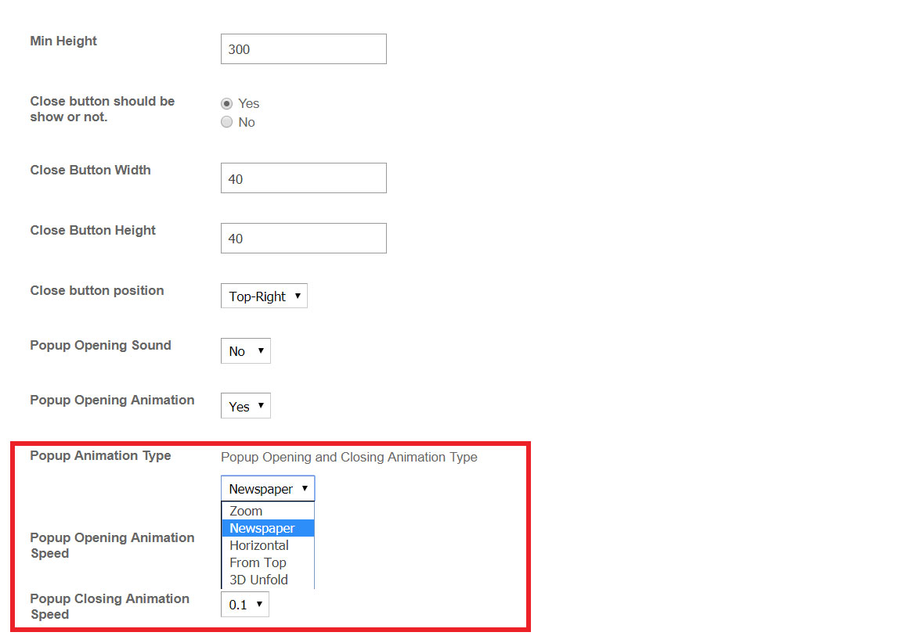Select 'No' to hide the close button
This screenshot has height=643, width=906.
[x=226, y=122]
